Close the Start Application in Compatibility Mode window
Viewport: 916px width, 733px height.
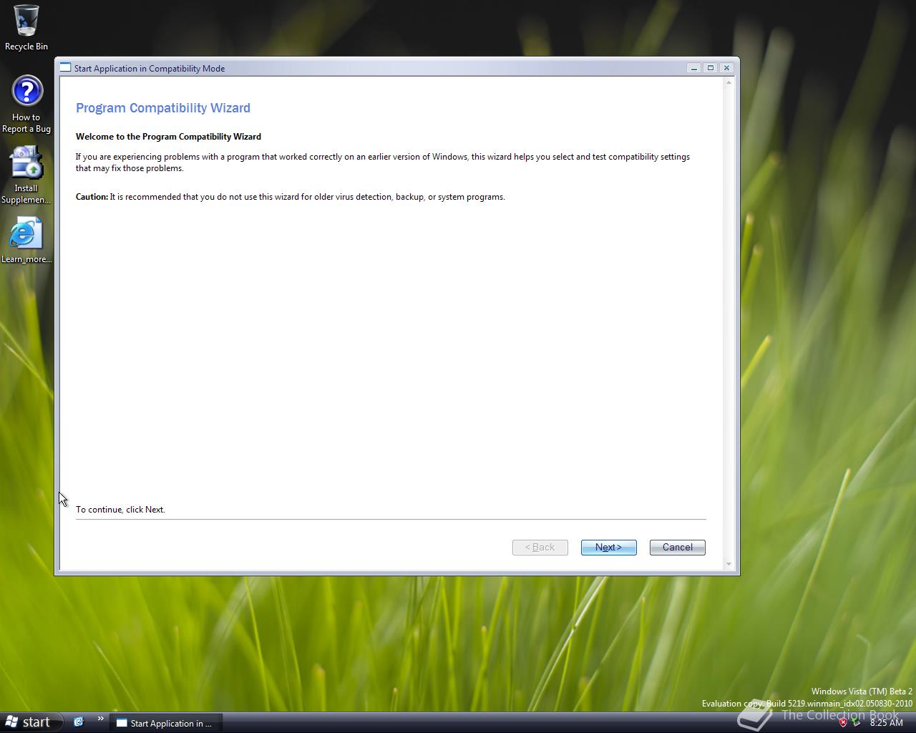726,68
